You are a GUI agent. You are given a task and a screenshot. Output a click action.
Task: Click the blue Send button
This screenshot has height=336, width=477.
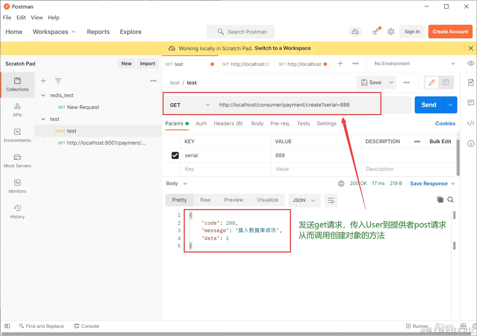click(429, 105)
